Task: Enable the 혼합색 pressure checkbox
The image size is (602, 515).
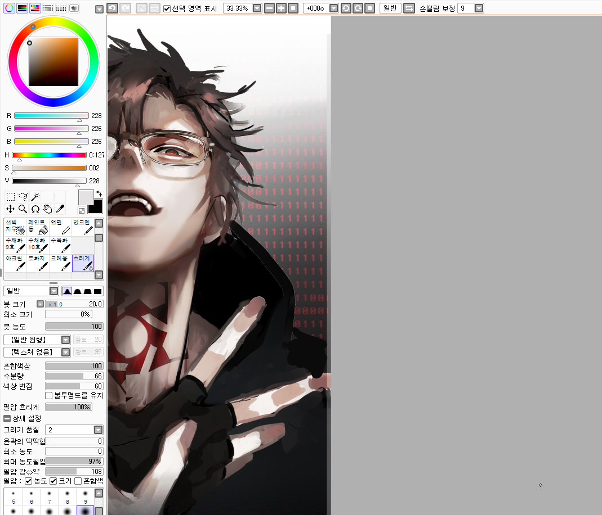Action: pyautogui.click(x=78, y=481)
